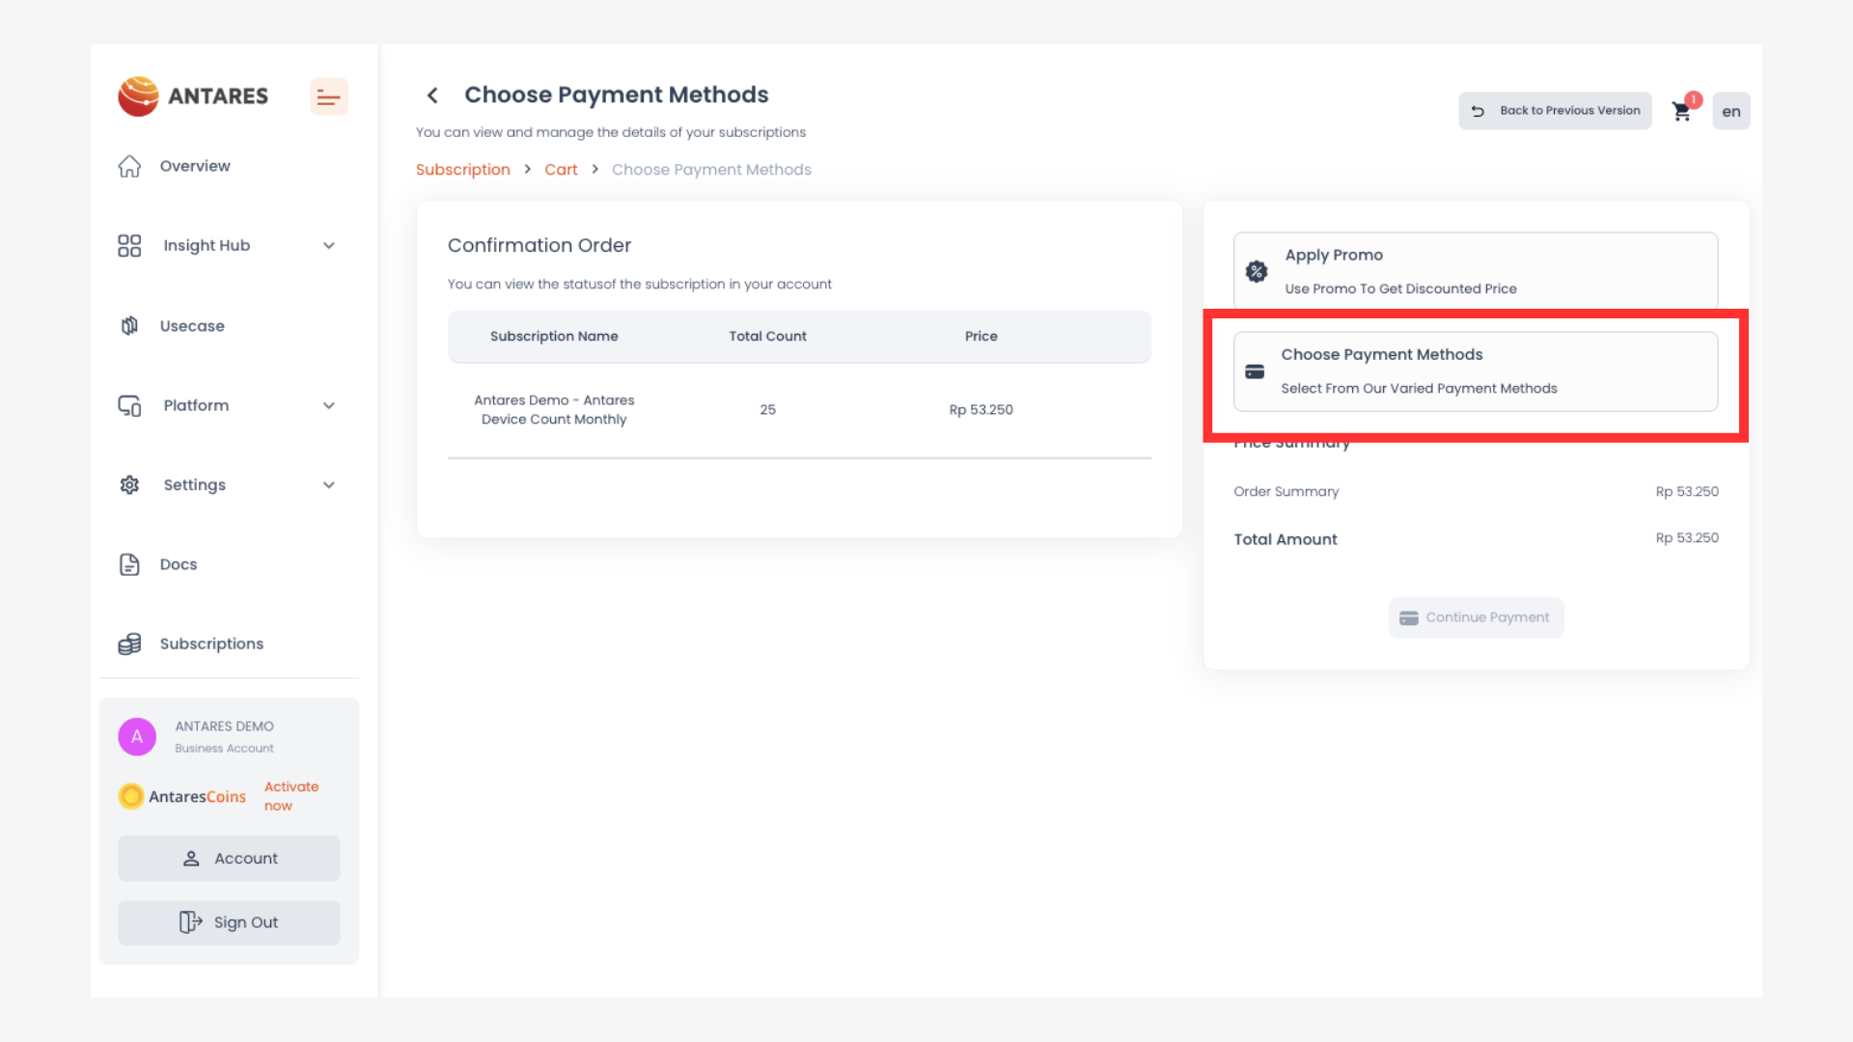The image size is (1853, 1042).
Task: Switch language using the en selector
Action: pos(1731,112)
